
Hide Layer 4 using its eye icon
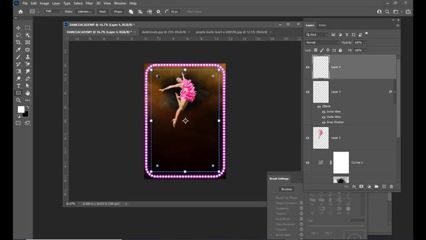[x=308, y=67]
